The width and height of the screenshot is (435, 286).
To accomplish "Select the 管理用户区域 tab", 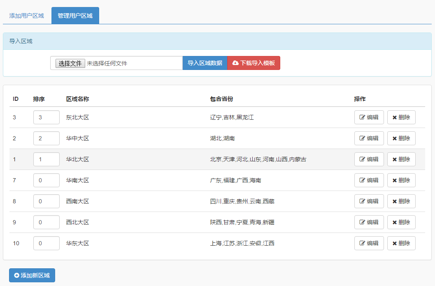I will [x=75, y=16].
